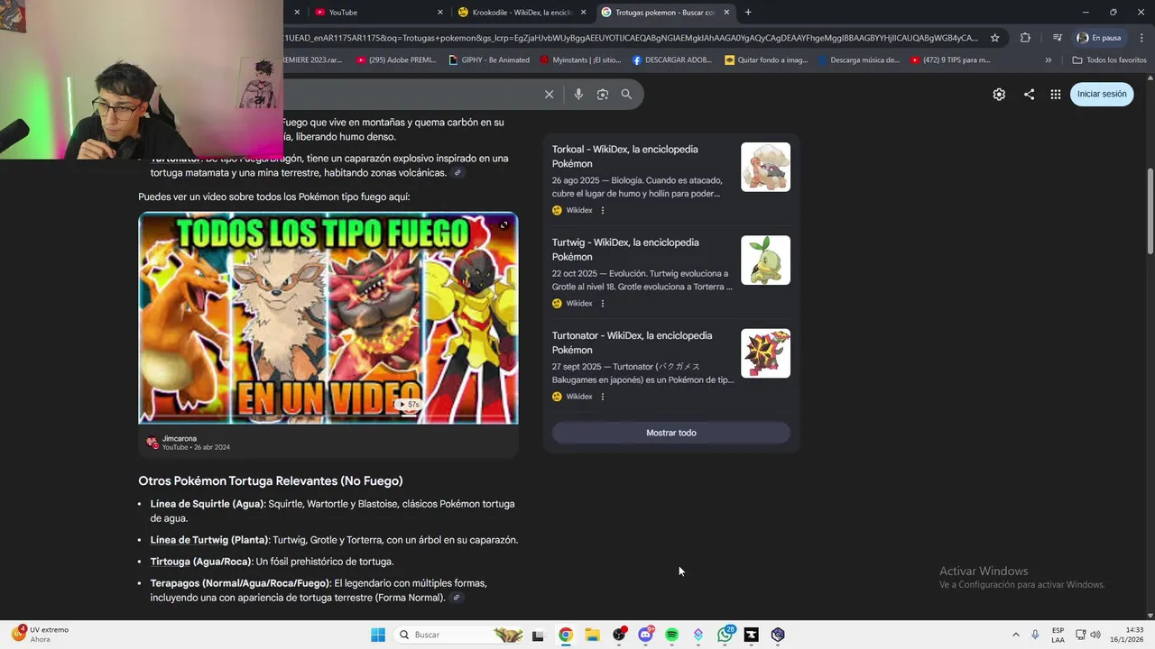Open the CapCut taskbar icon

tap(751, 635)
